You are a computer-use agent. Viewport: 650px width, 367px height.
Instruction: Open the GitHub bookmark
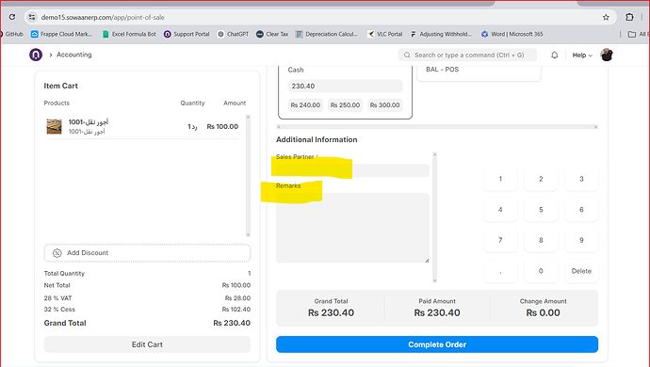11,34
